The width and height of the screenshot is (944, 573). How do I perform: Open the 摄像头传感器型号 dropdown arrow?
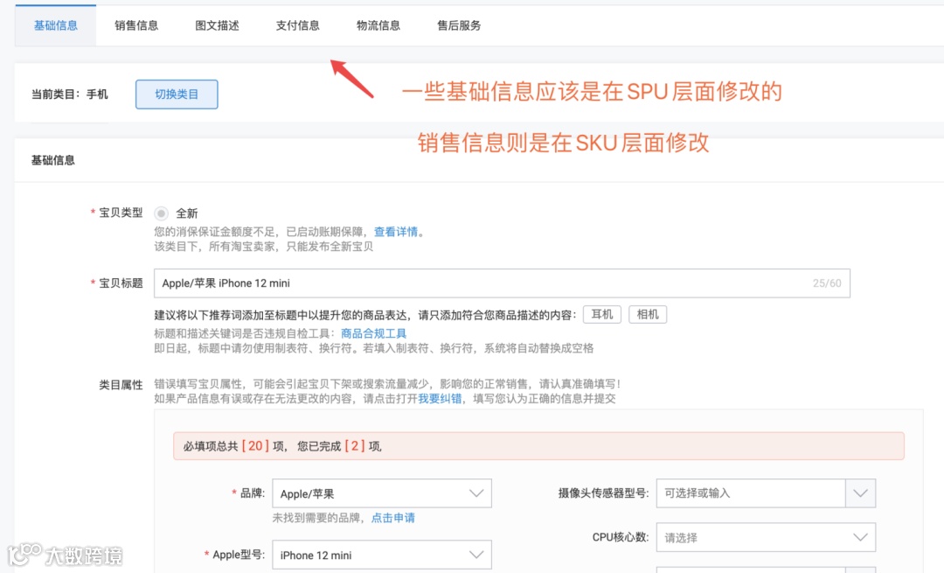tap(860, 493)
